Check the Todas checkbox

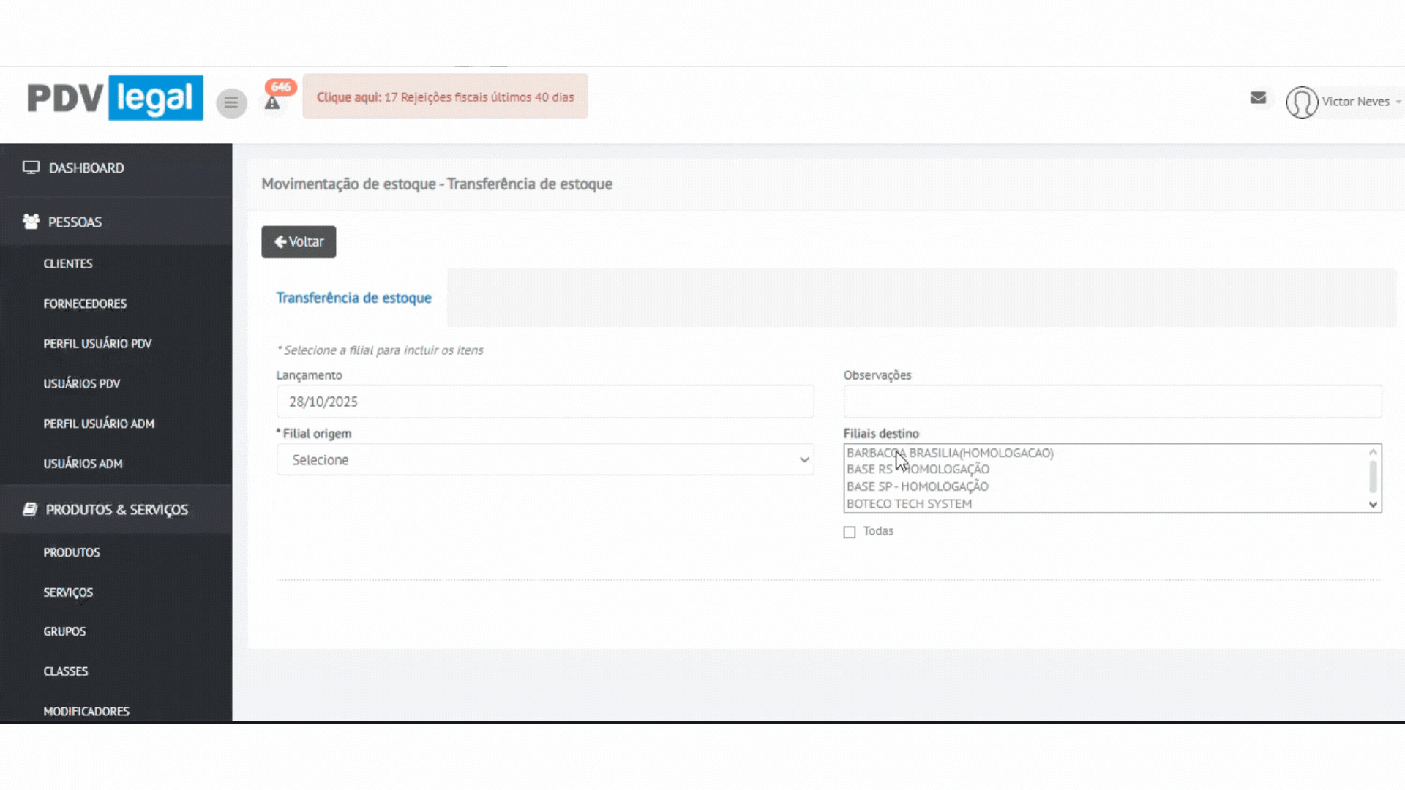click(x=850, y=533)
